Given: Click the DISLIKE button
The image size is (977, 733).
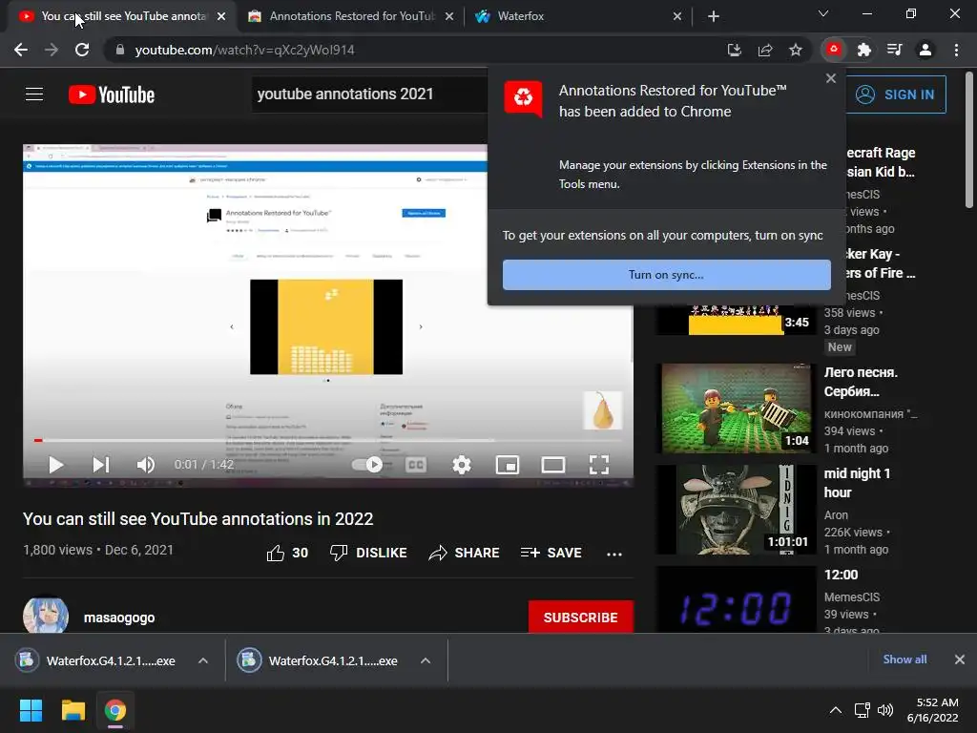Looking at the screenshot, I should coord(368,553).
